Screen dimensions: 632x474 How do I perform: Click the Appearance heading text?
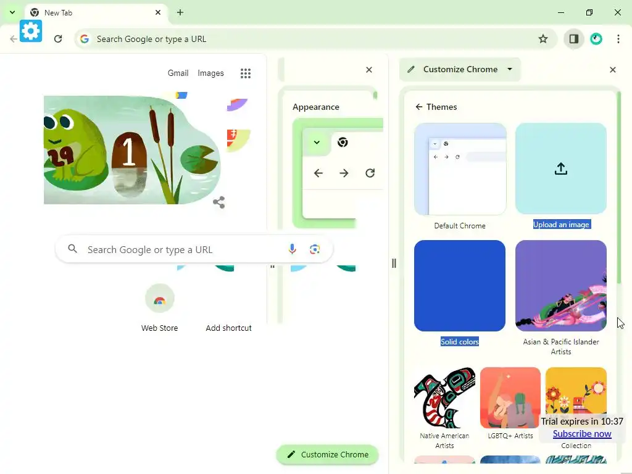point(315,107)
